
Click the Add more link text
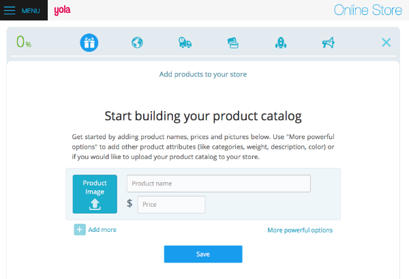pos(102,230)
